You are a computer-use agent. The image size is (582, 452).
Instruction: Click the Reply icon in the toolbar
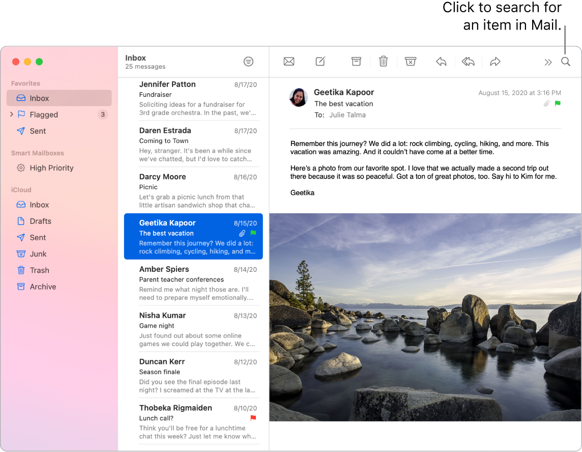(x=441, y=61)
